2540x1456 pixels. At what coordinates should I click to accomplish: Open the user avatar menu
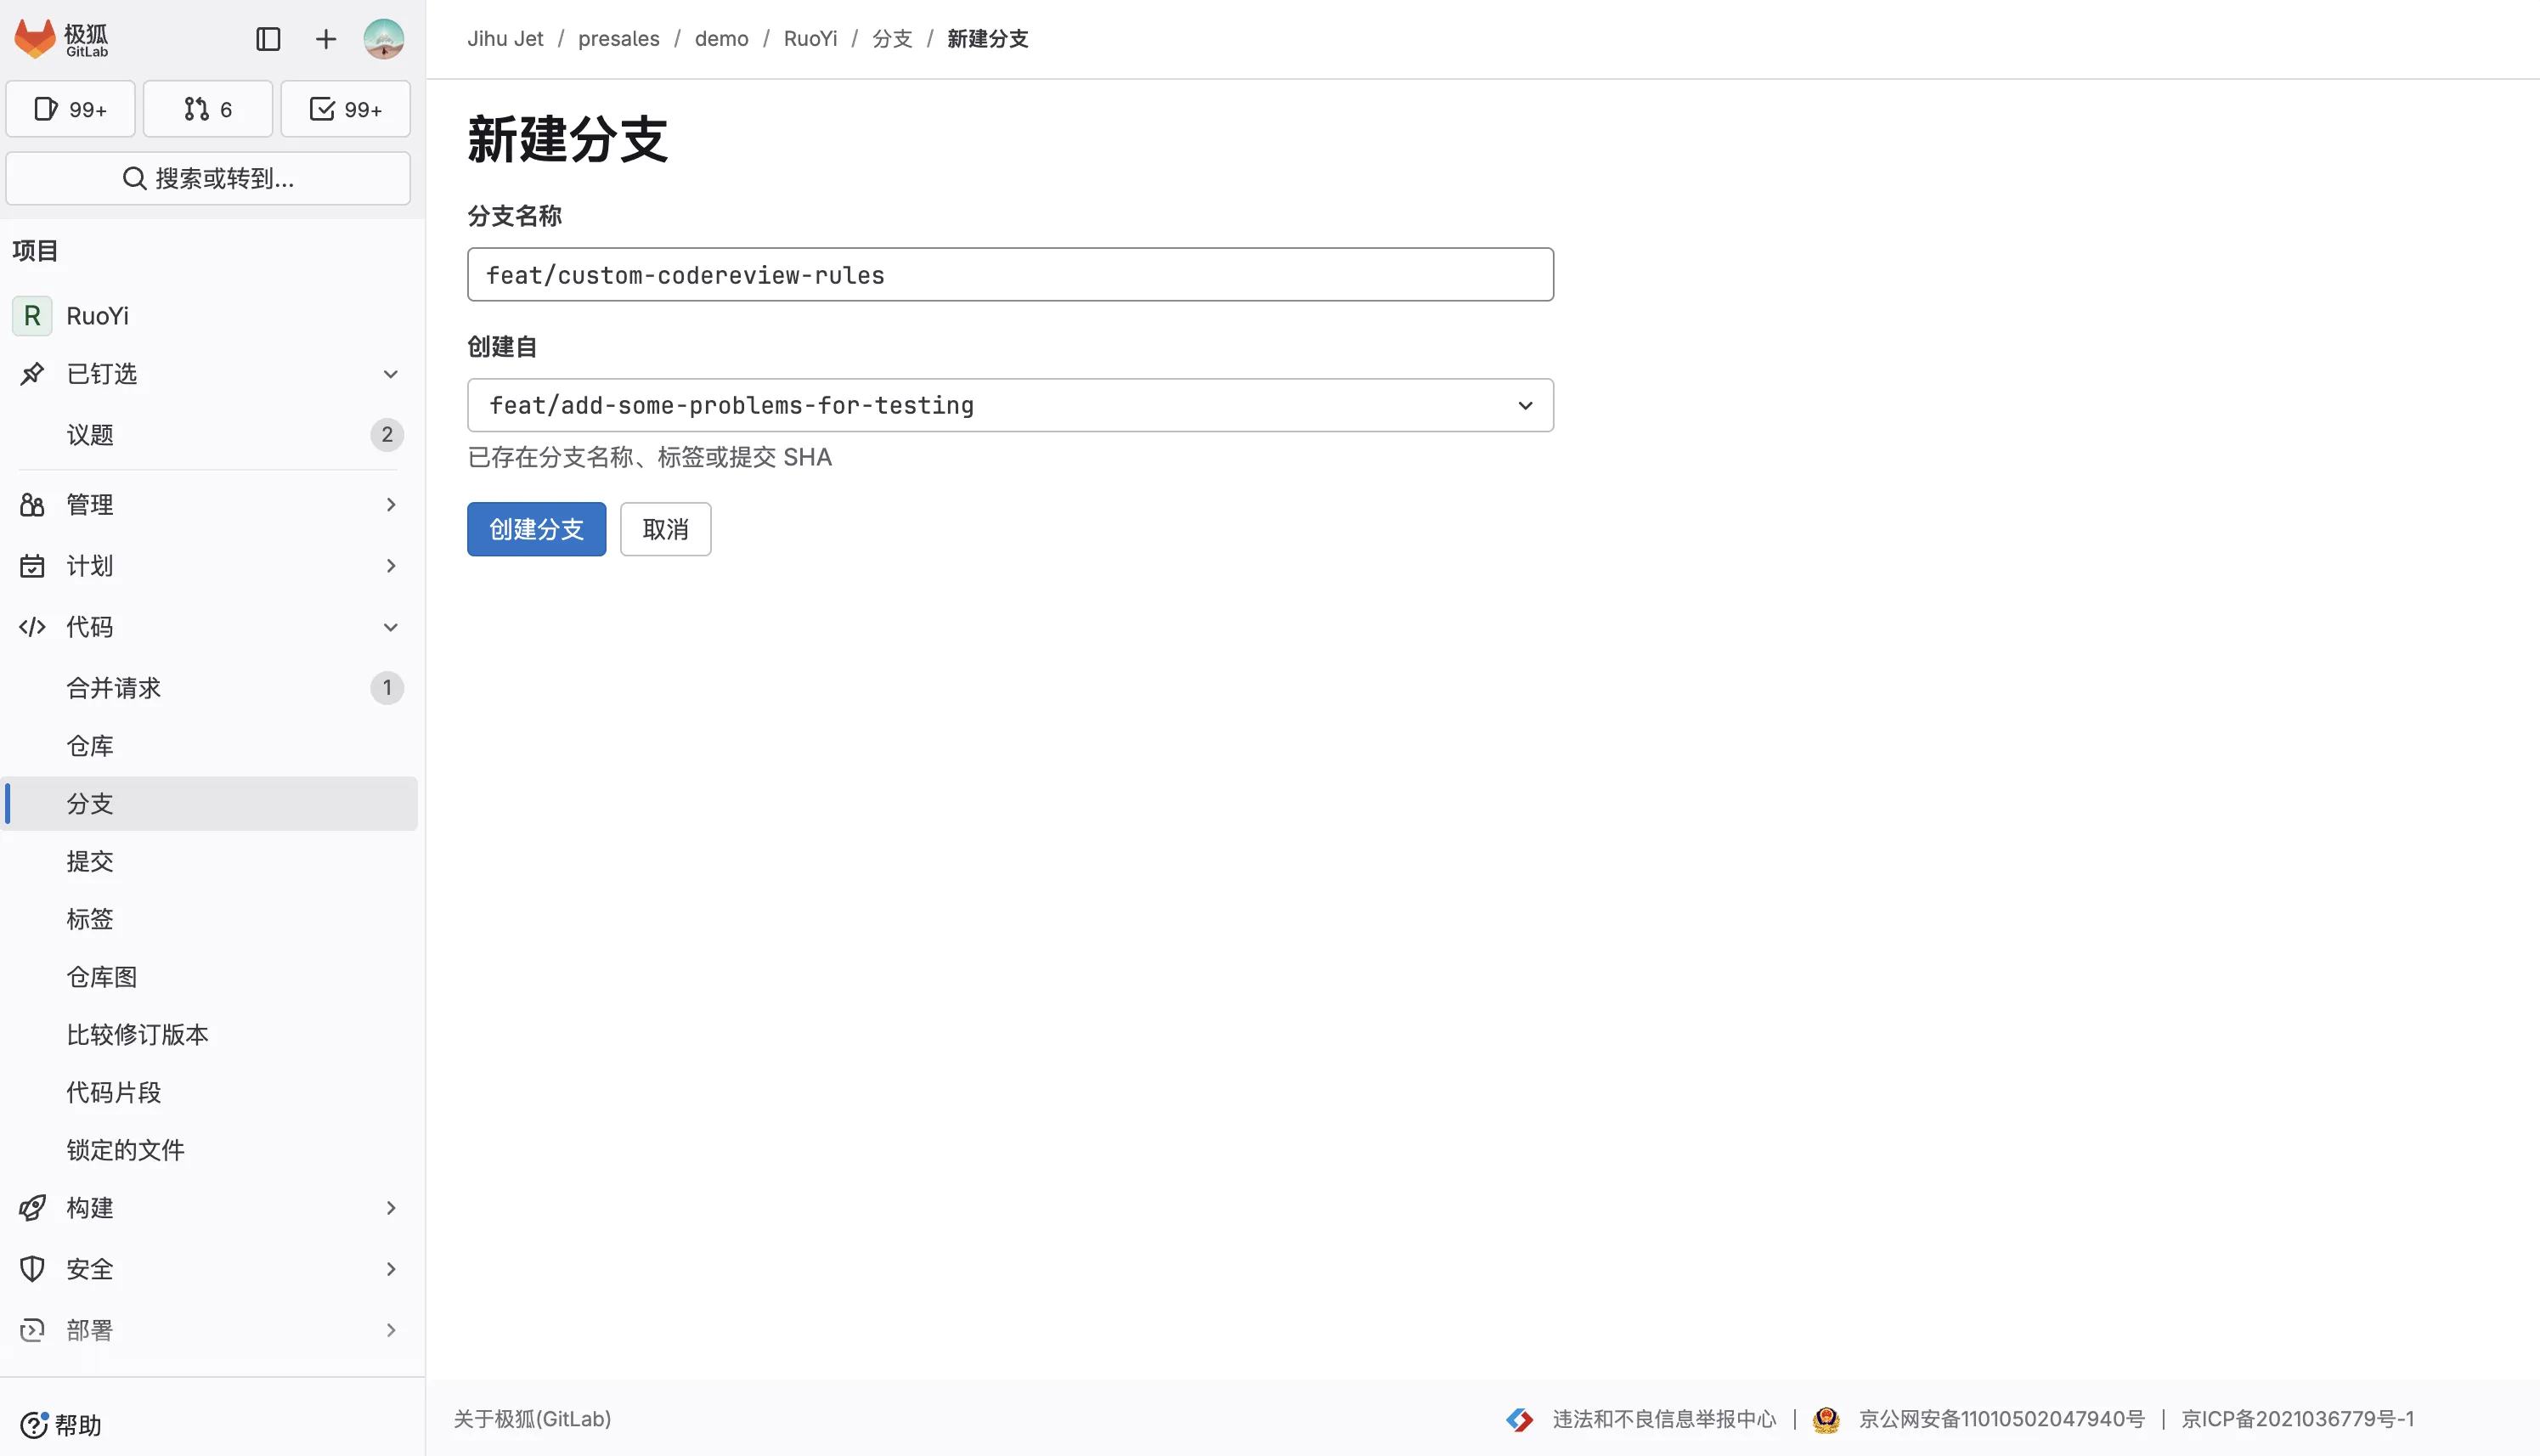[x=384, y=39]
